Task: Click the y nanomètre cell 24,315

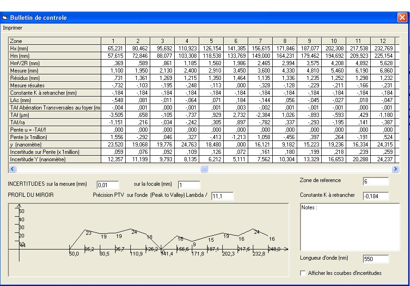Action: click(x=383, y=144)
